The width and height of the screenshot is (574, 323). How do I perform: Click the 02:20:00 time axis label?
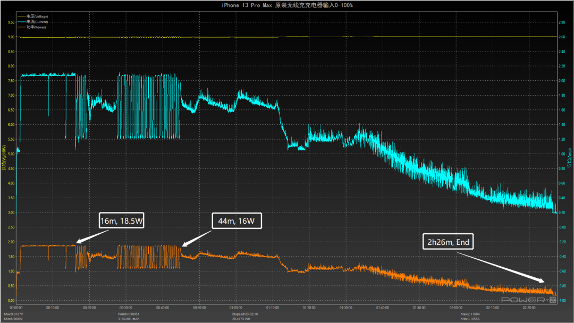pos(529,308)
